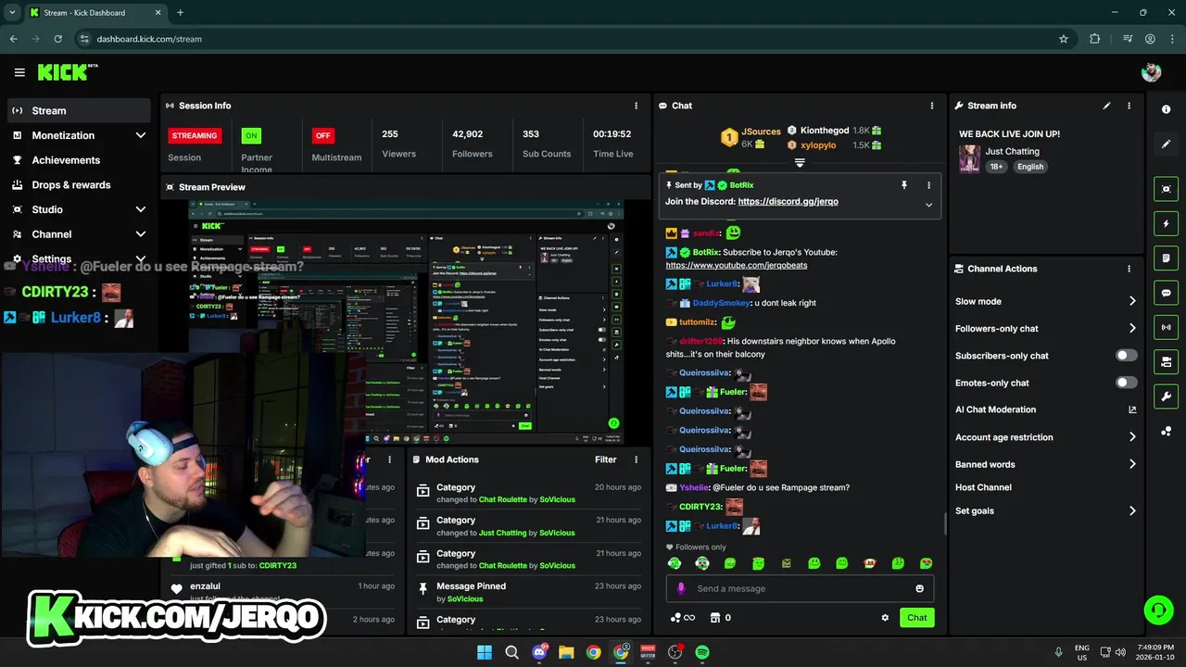
Task: Open the Discord invite link in pinned message
Action: [789, 201]
